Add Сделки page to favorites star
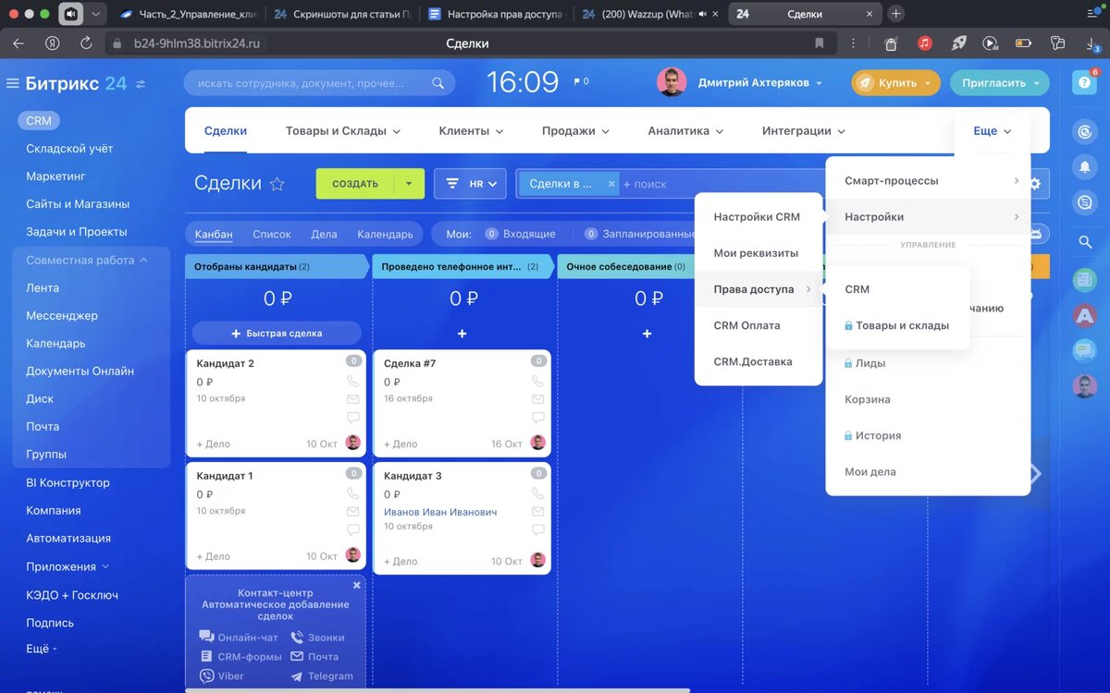1110x693 pixels. pyautogui.click(x=277, y=184)
